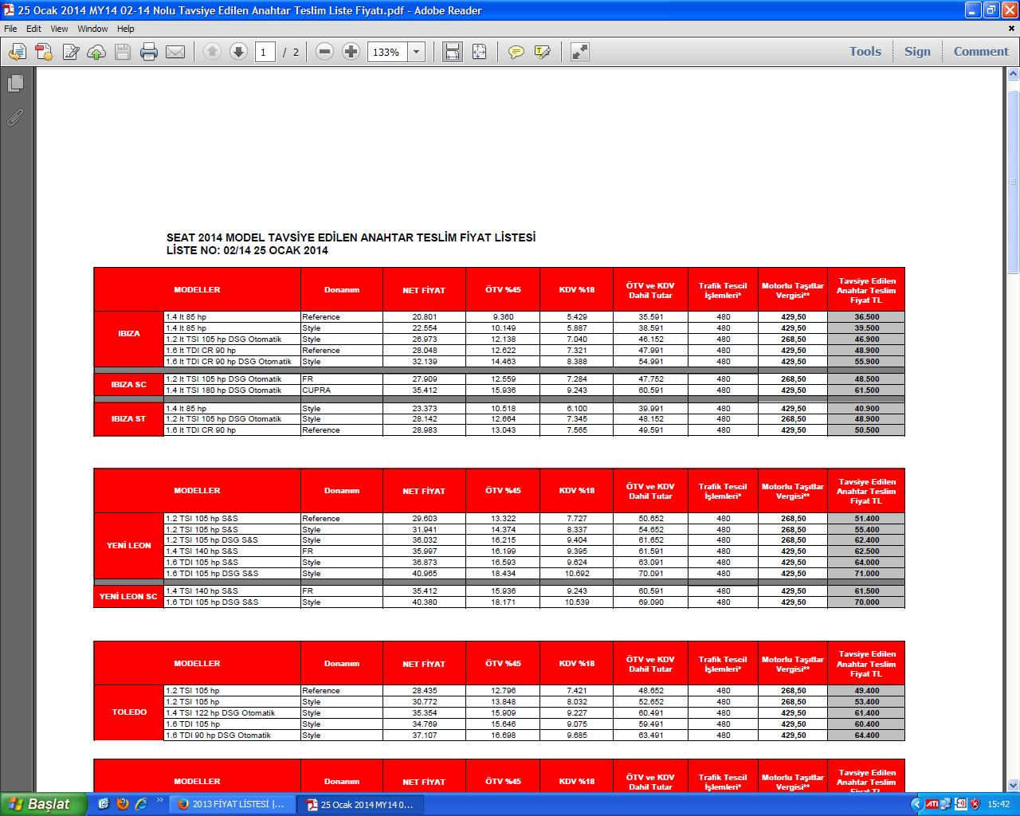Click the Create PDF online icon
1020x816 pixels.
pyautogui.click(x=43, y=52)
